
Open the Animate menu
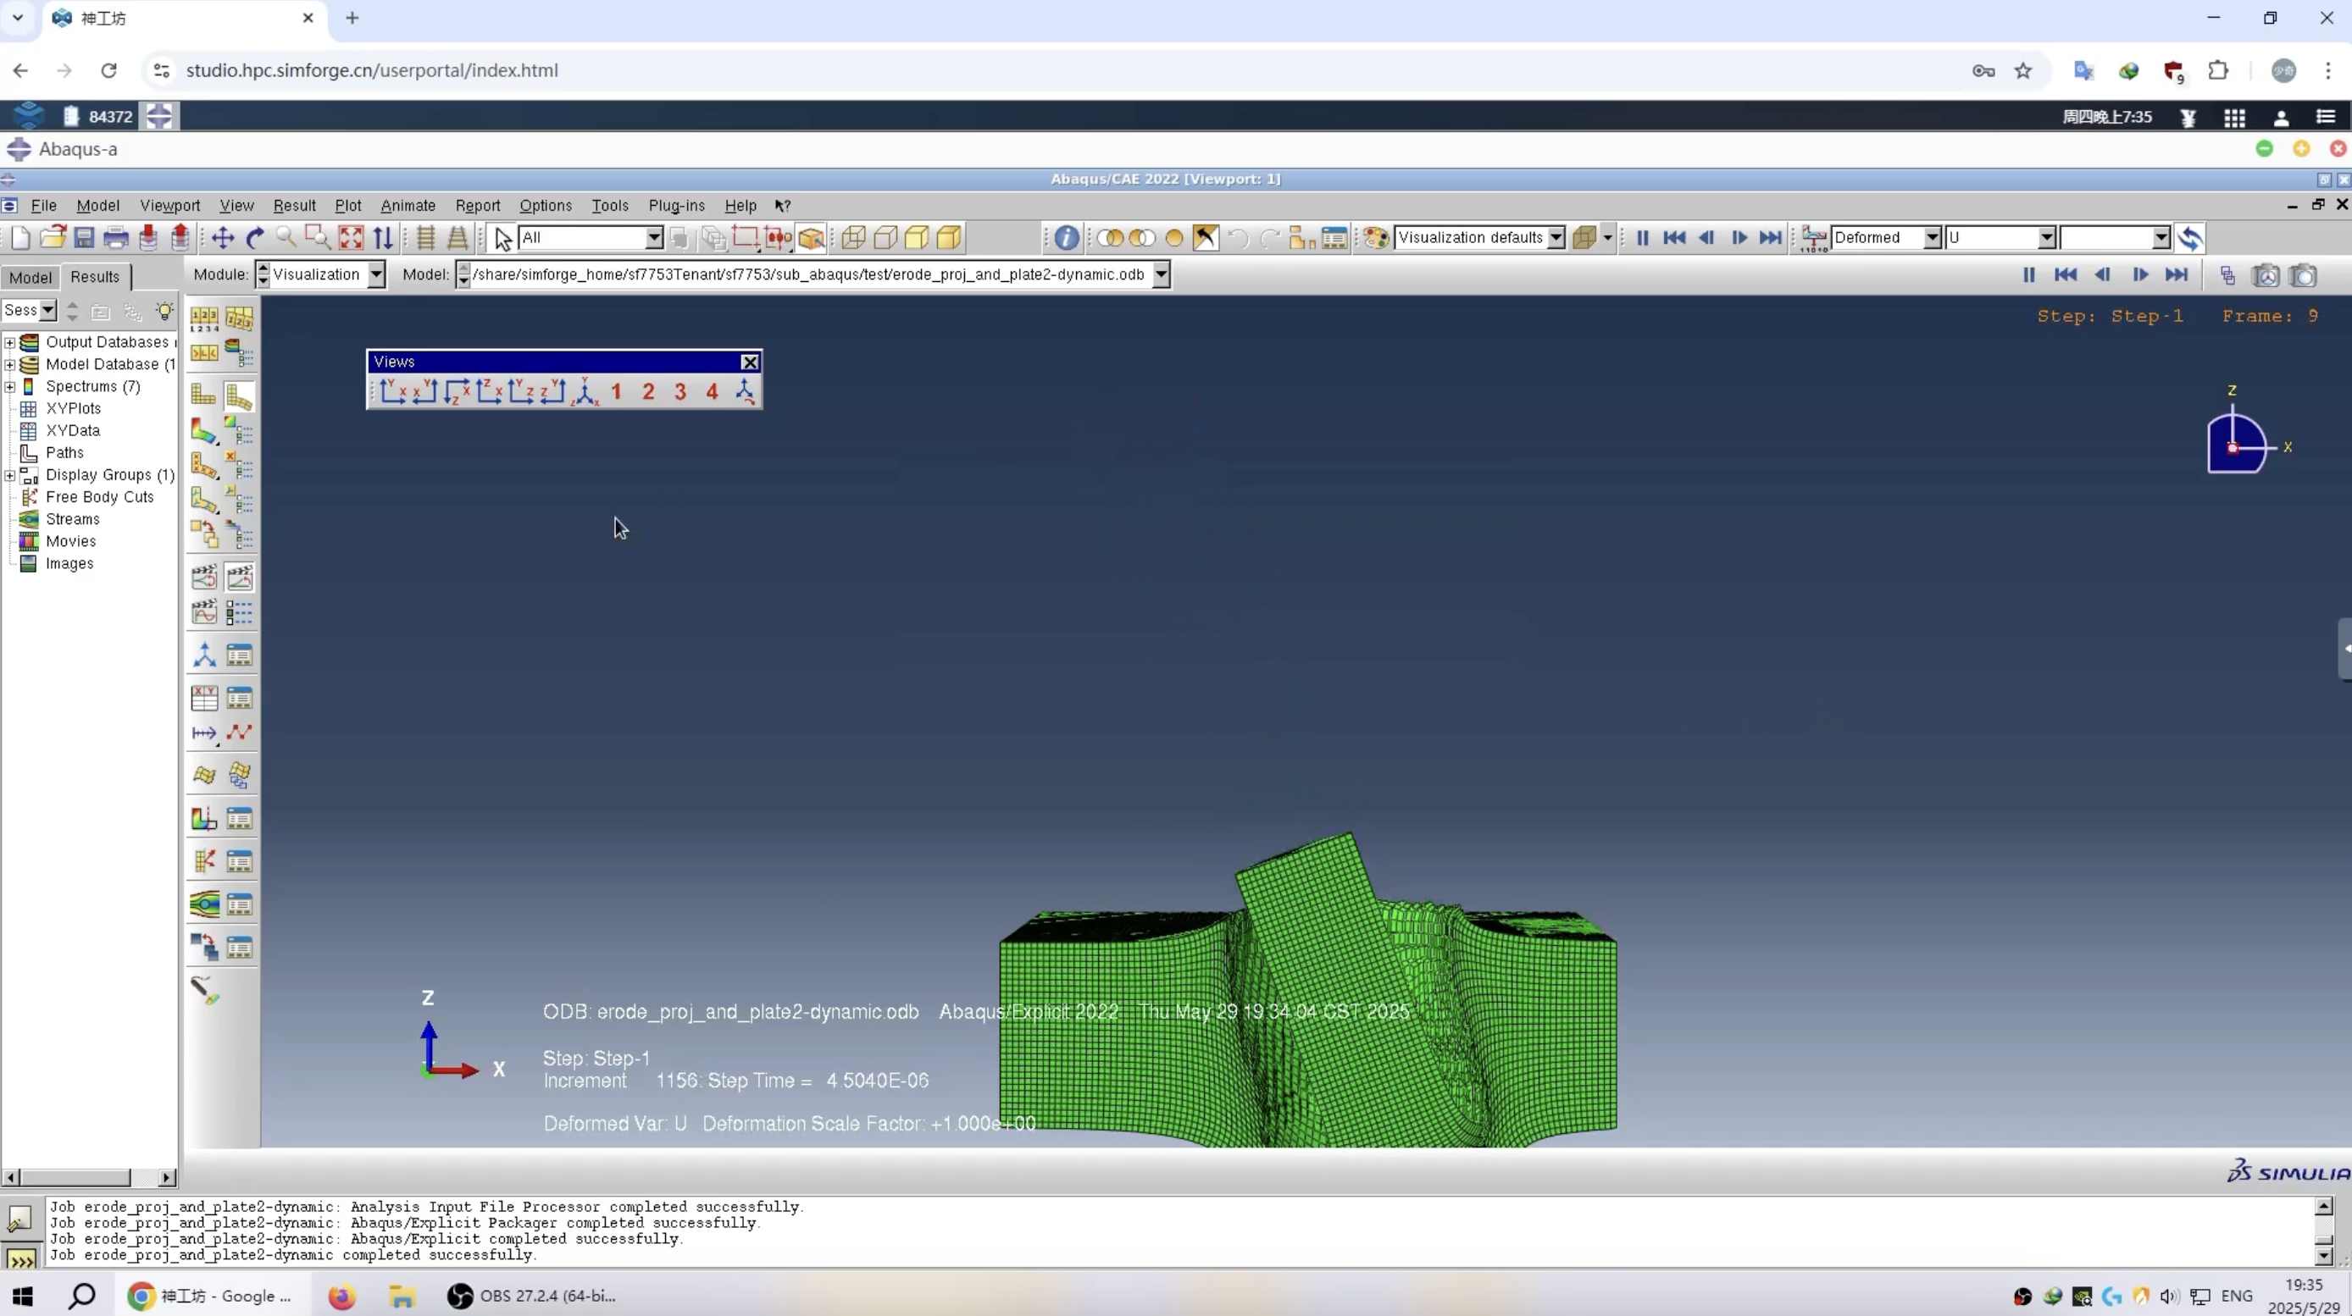(x=408, y=205)
